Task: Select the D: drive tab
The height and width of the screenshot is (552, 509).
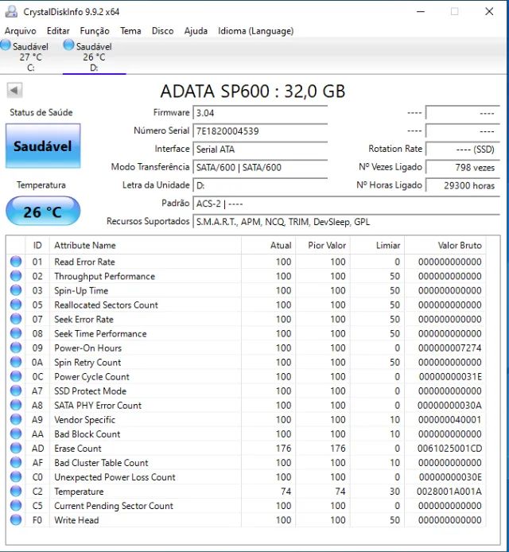Action: [94, 56]
